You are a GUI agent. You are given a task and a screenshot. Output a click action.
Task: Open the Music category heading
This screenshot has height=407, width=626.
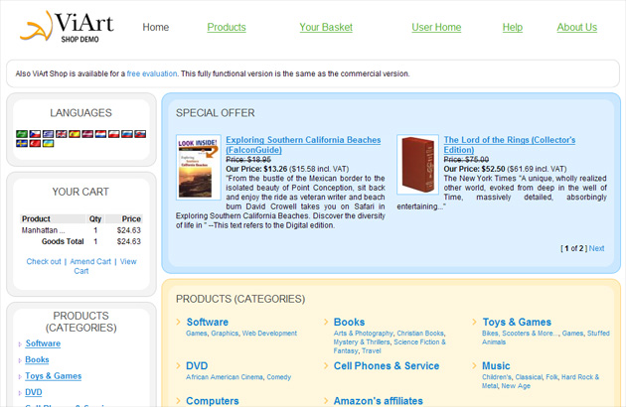496,366
